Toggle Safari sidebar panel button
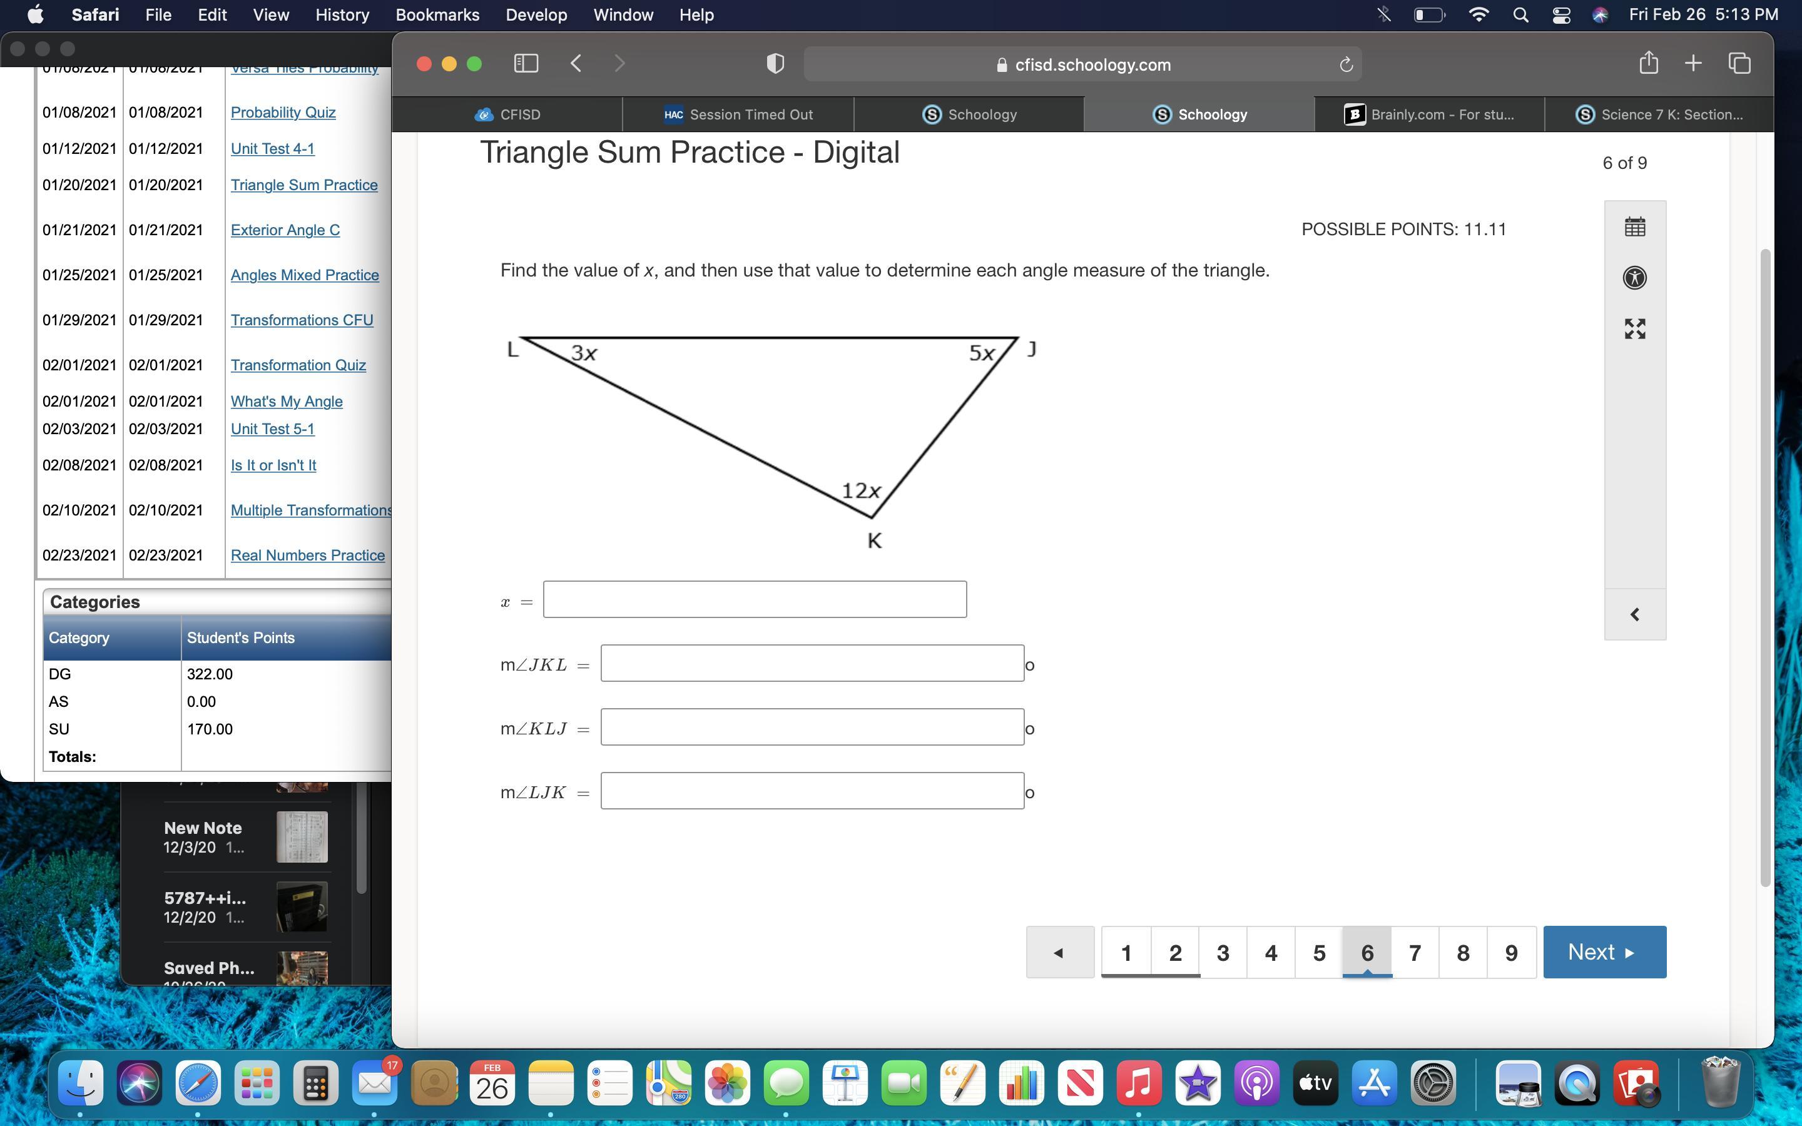This screenshot has height=1126, width=1802. tap(526, 64)
